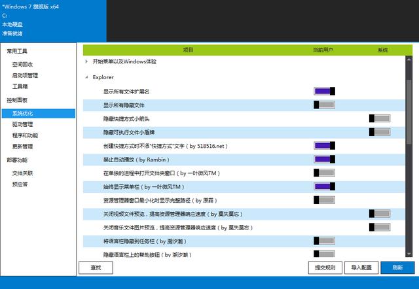Click the 开始菜单以及Windows体验 group label
Viewport: 419px width, 289px height.
pos(124,61)
